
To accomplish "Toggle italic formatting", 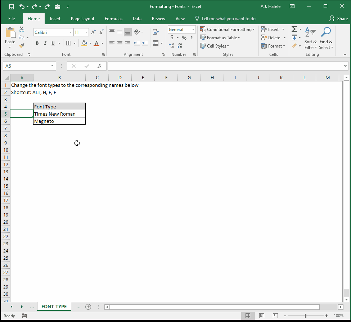I will pyautogui.click(x=45, y=43).
